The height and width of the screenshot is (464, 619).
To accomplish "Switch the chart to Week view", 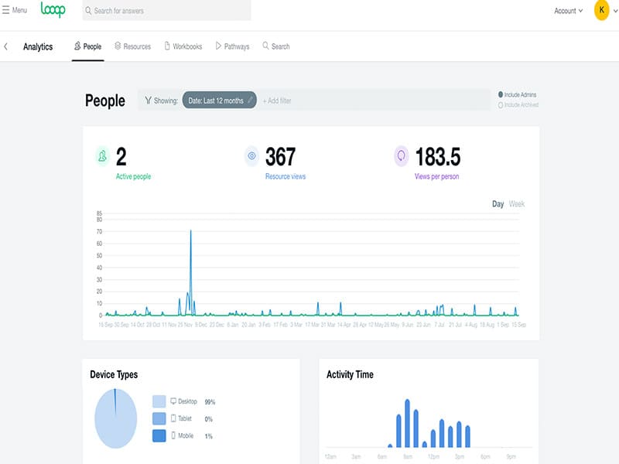I will (517, 204).
